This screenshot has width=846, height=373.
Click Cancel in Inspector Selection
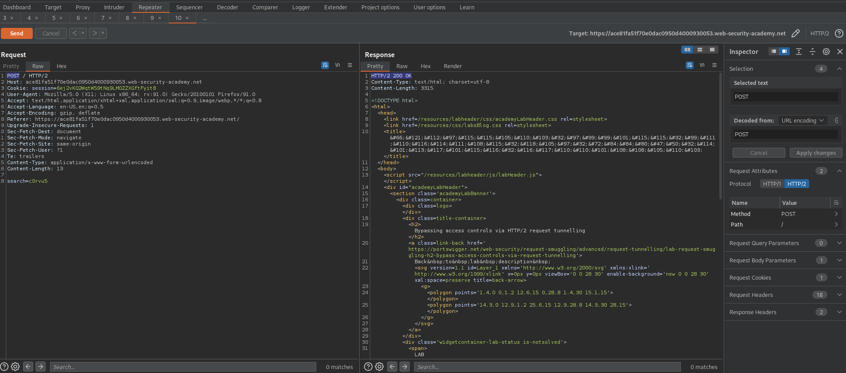[759, 153]
